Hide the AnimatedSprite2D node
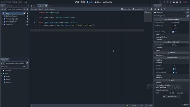The width and height of the screenshot is (190, 107). pyautogui.click(x=27, y=19)
